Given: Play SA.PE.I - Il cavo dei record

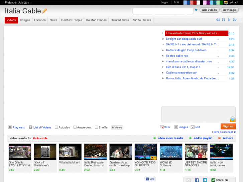Looking at the screenshot, I should coord(192,44).
